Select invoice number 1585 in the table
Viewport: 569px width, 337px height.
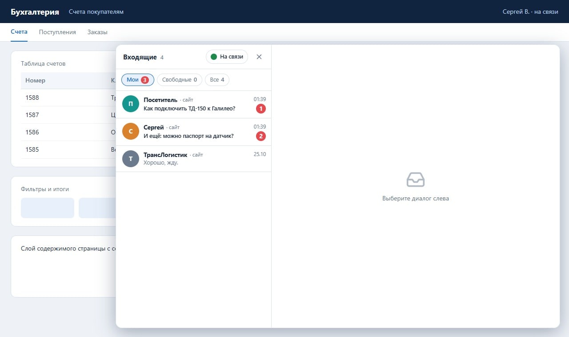click(x=32, y=149)
